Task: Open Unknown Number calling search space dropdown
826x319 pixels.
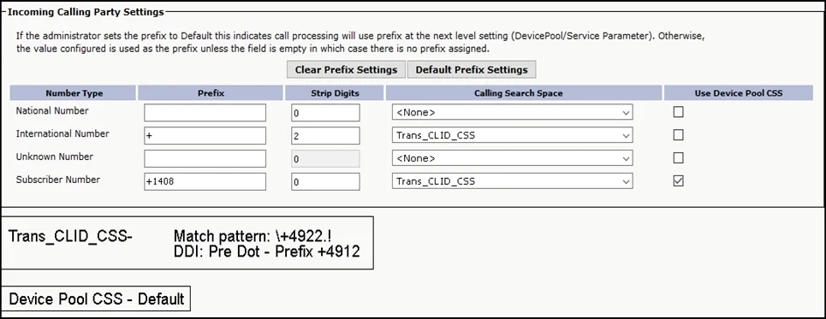Action: [x=512, y=158]
